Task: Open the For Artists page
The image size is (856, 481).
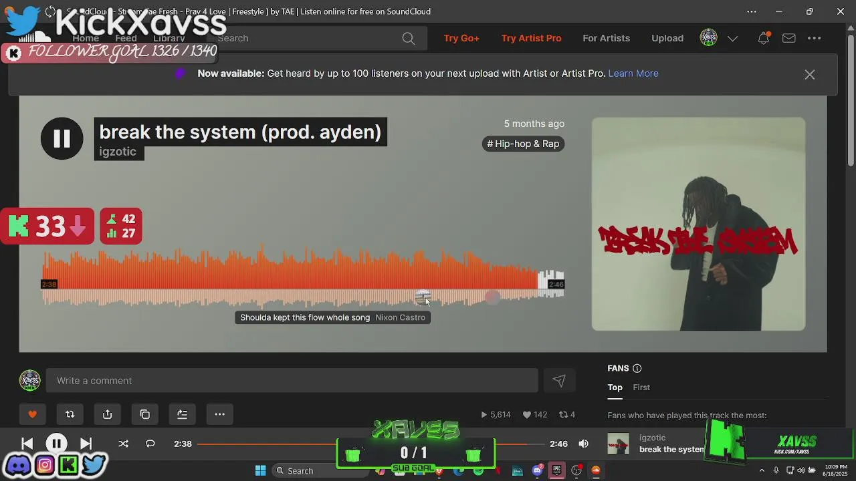Action: [x=607, y=38]
